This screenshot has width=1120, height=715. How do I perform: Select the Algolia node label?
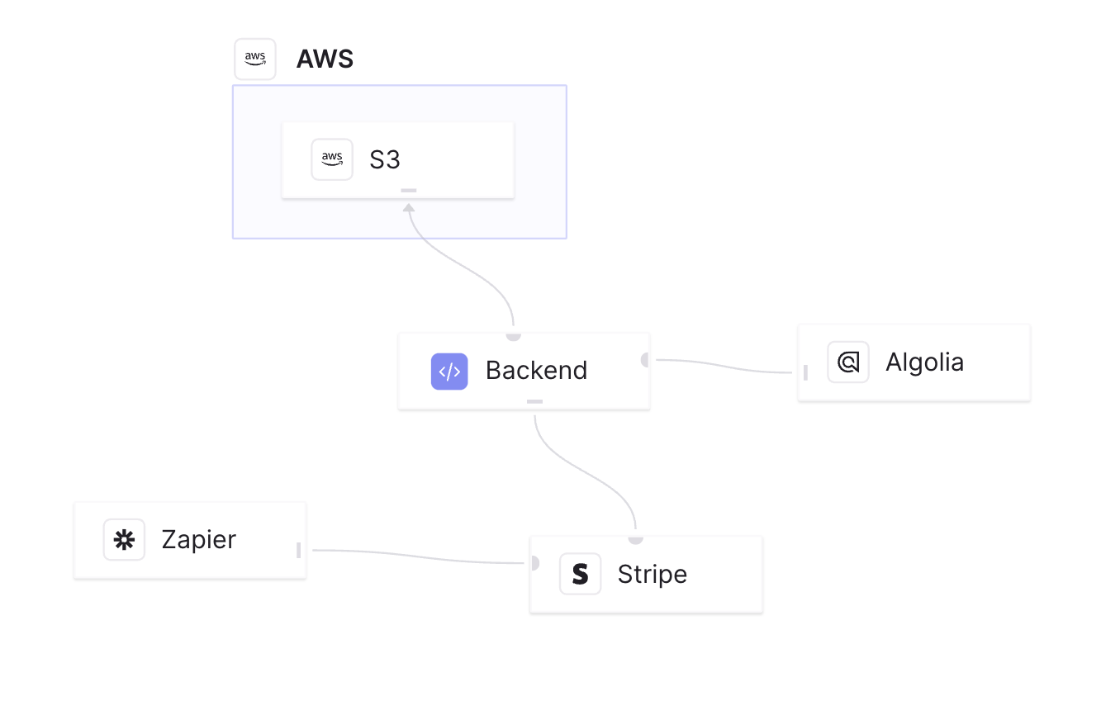pos(925,362)
